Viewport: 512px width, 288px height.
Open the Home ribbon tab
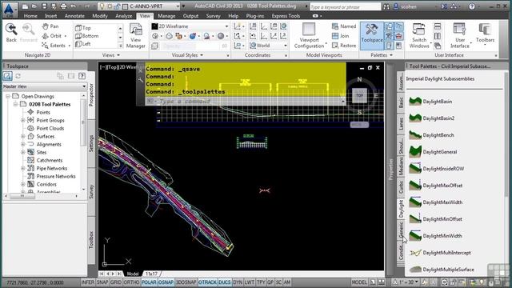30,16
